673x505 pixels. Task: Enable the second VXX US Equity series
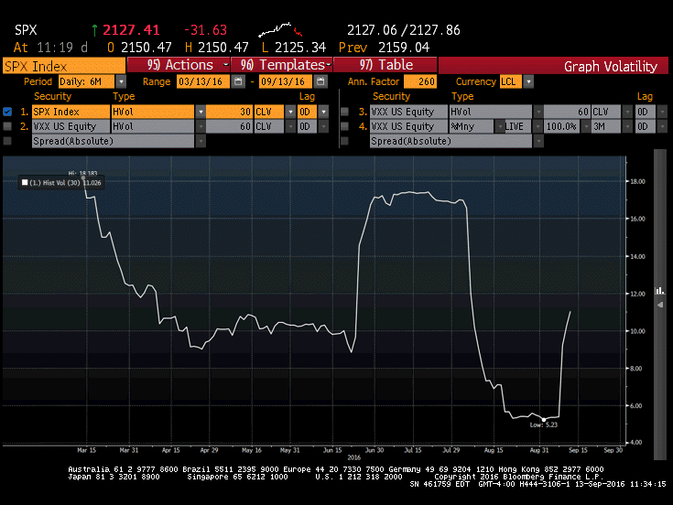coord(7,126)
